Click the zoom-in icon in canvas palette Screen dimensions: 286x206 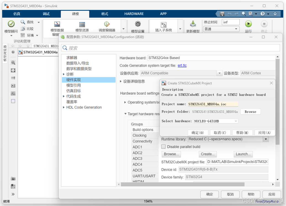coord(13,63)
